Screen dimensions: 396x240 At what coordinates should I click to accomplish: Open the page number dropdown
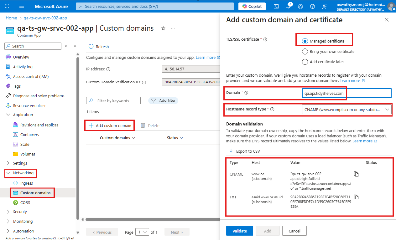pos(142,232)
